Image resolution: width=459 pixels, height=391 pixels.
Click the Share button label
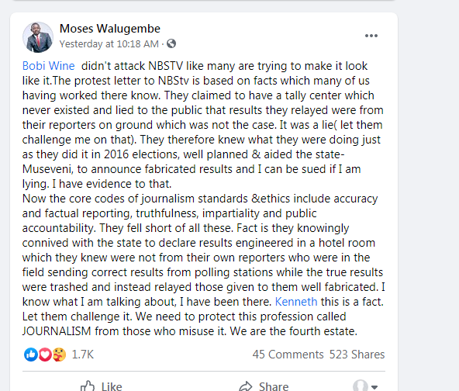pos(274,386)
